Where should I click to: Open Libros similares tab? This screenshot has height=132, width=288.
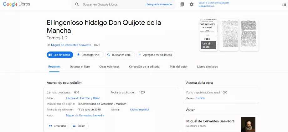coord(207,67)
